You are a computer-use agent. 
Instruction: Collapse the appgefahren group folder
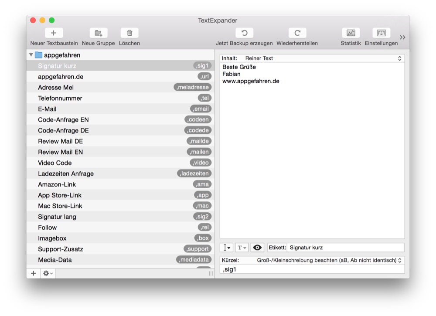(x=31, y=55)
